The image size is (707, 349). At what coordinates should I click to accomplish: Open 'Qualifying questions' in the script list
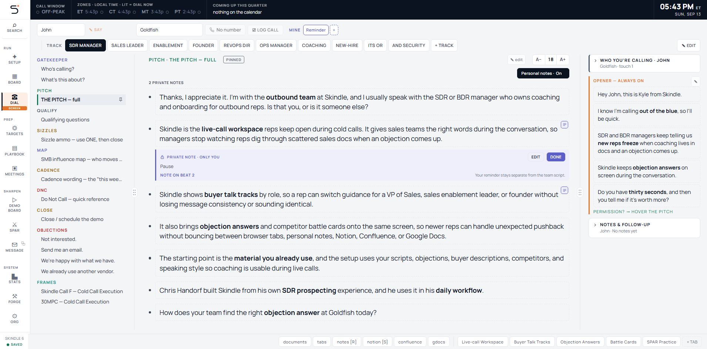65,120
